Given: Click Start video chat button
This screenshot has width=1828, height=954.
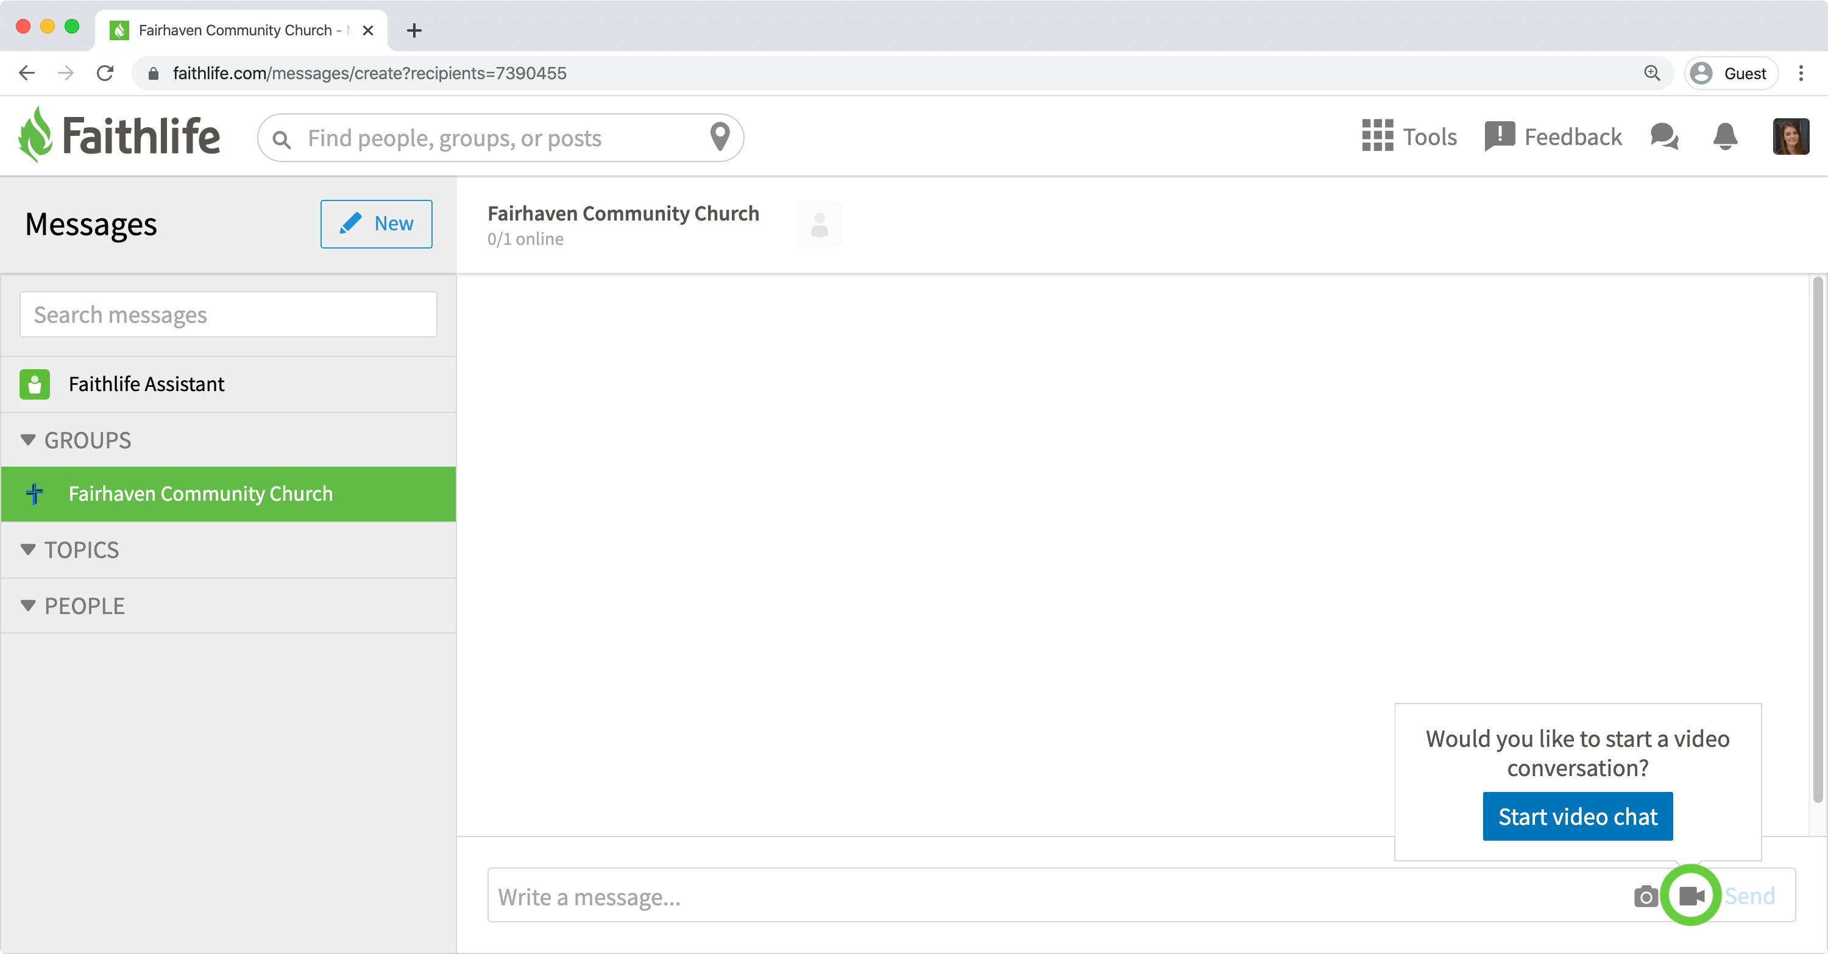Looking at the screenshot, I should (x=1578, y=816).
